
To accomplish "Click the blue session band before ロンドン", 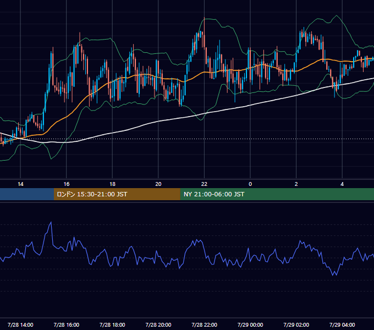I will click(x=27, y=194).
